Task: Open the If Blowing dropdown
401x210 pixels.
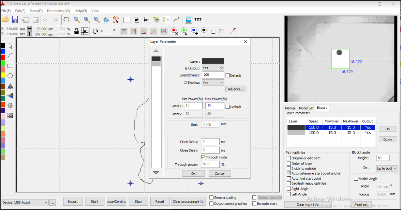Action: tap(213, 83)
